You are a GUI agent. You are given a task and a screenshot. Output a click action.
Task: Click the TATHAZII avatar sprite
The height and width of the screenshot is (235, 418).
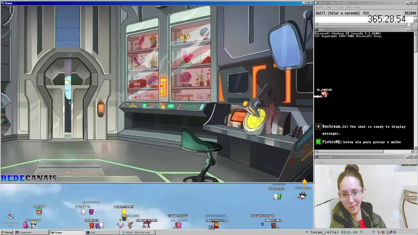39,212
